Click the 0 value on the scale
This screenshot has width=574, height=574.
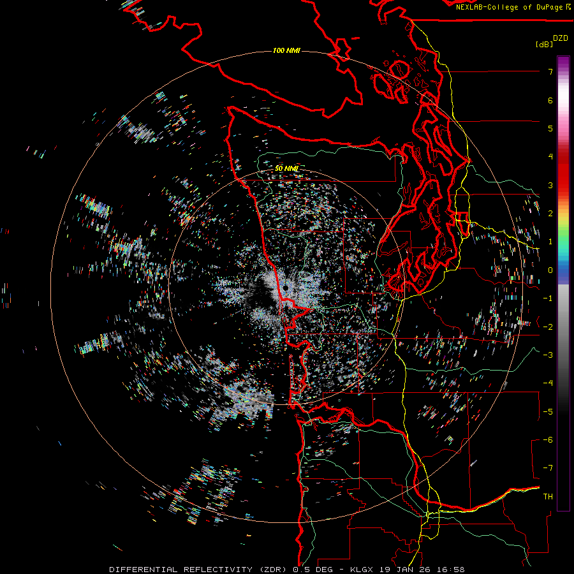550,270
